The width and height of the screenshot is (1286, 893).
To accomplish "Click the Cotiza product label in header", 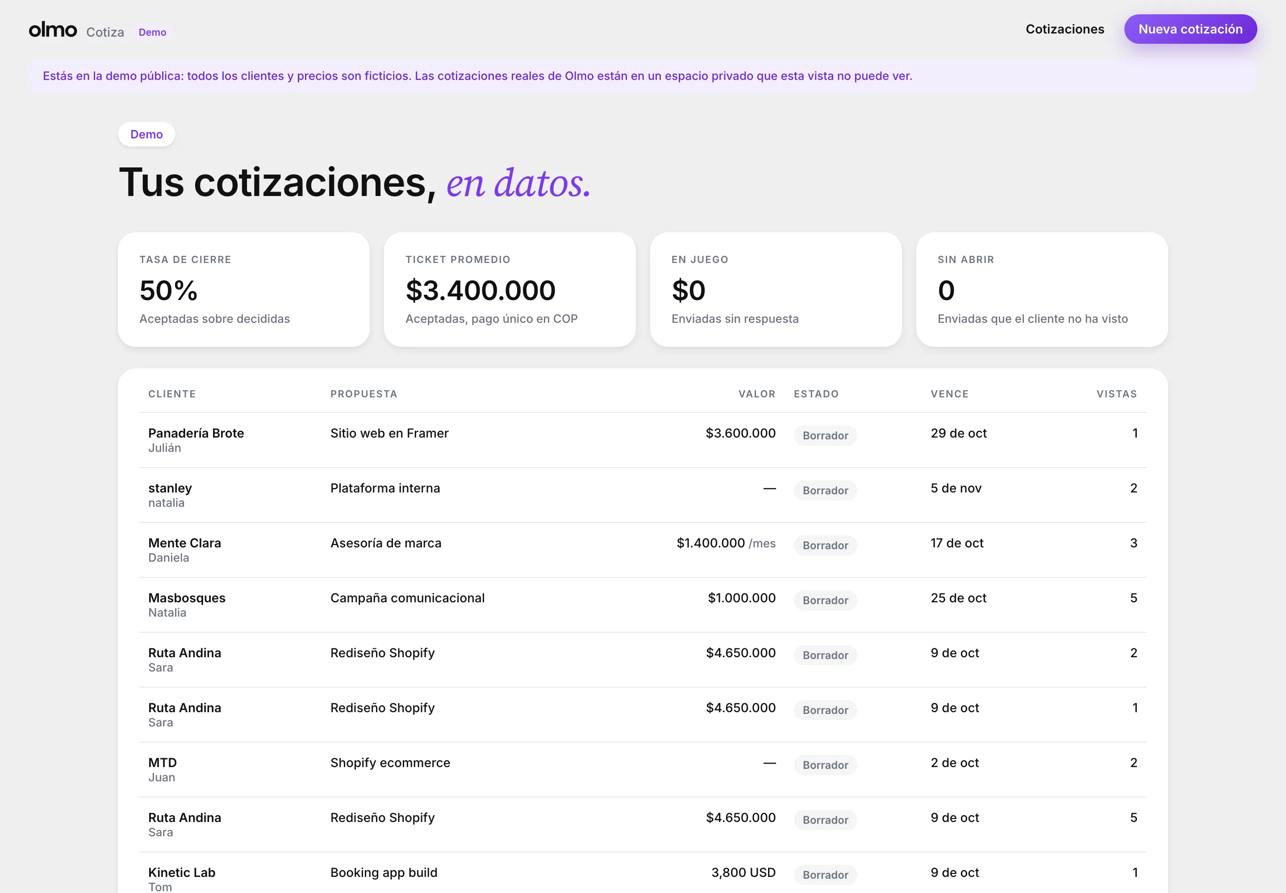I will click(105, 32).
